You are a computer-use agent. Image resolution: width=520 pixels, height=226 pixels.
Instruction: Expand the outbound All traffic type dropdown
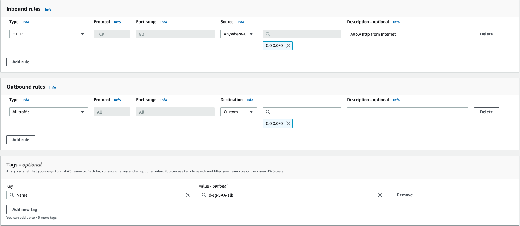point(49,112)
